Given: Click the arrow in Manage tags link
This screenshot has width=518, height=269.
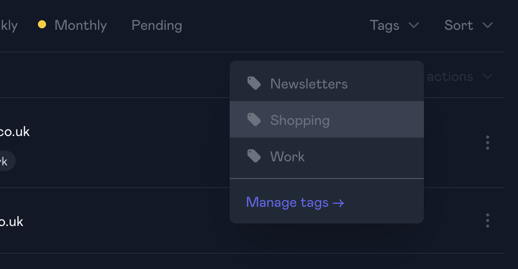Looking at the screenshot, I should pyautogui.click(x=338, y=203).
